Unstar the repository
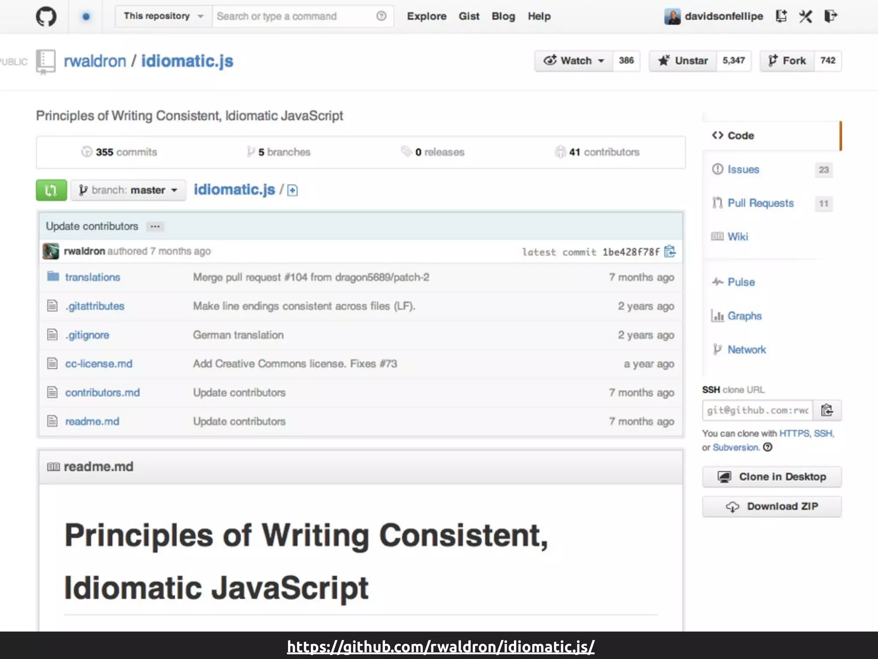Image resolution: width=878 pixels, height=659 pixels. tap(683, 60)
